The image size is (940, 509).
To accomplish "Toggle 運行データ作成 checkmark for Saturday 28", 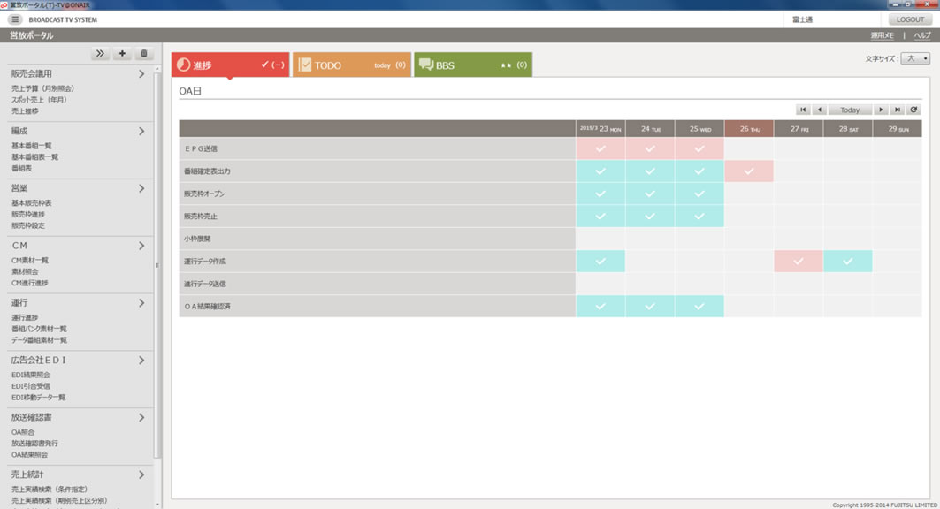I will [x=847, y=262].
